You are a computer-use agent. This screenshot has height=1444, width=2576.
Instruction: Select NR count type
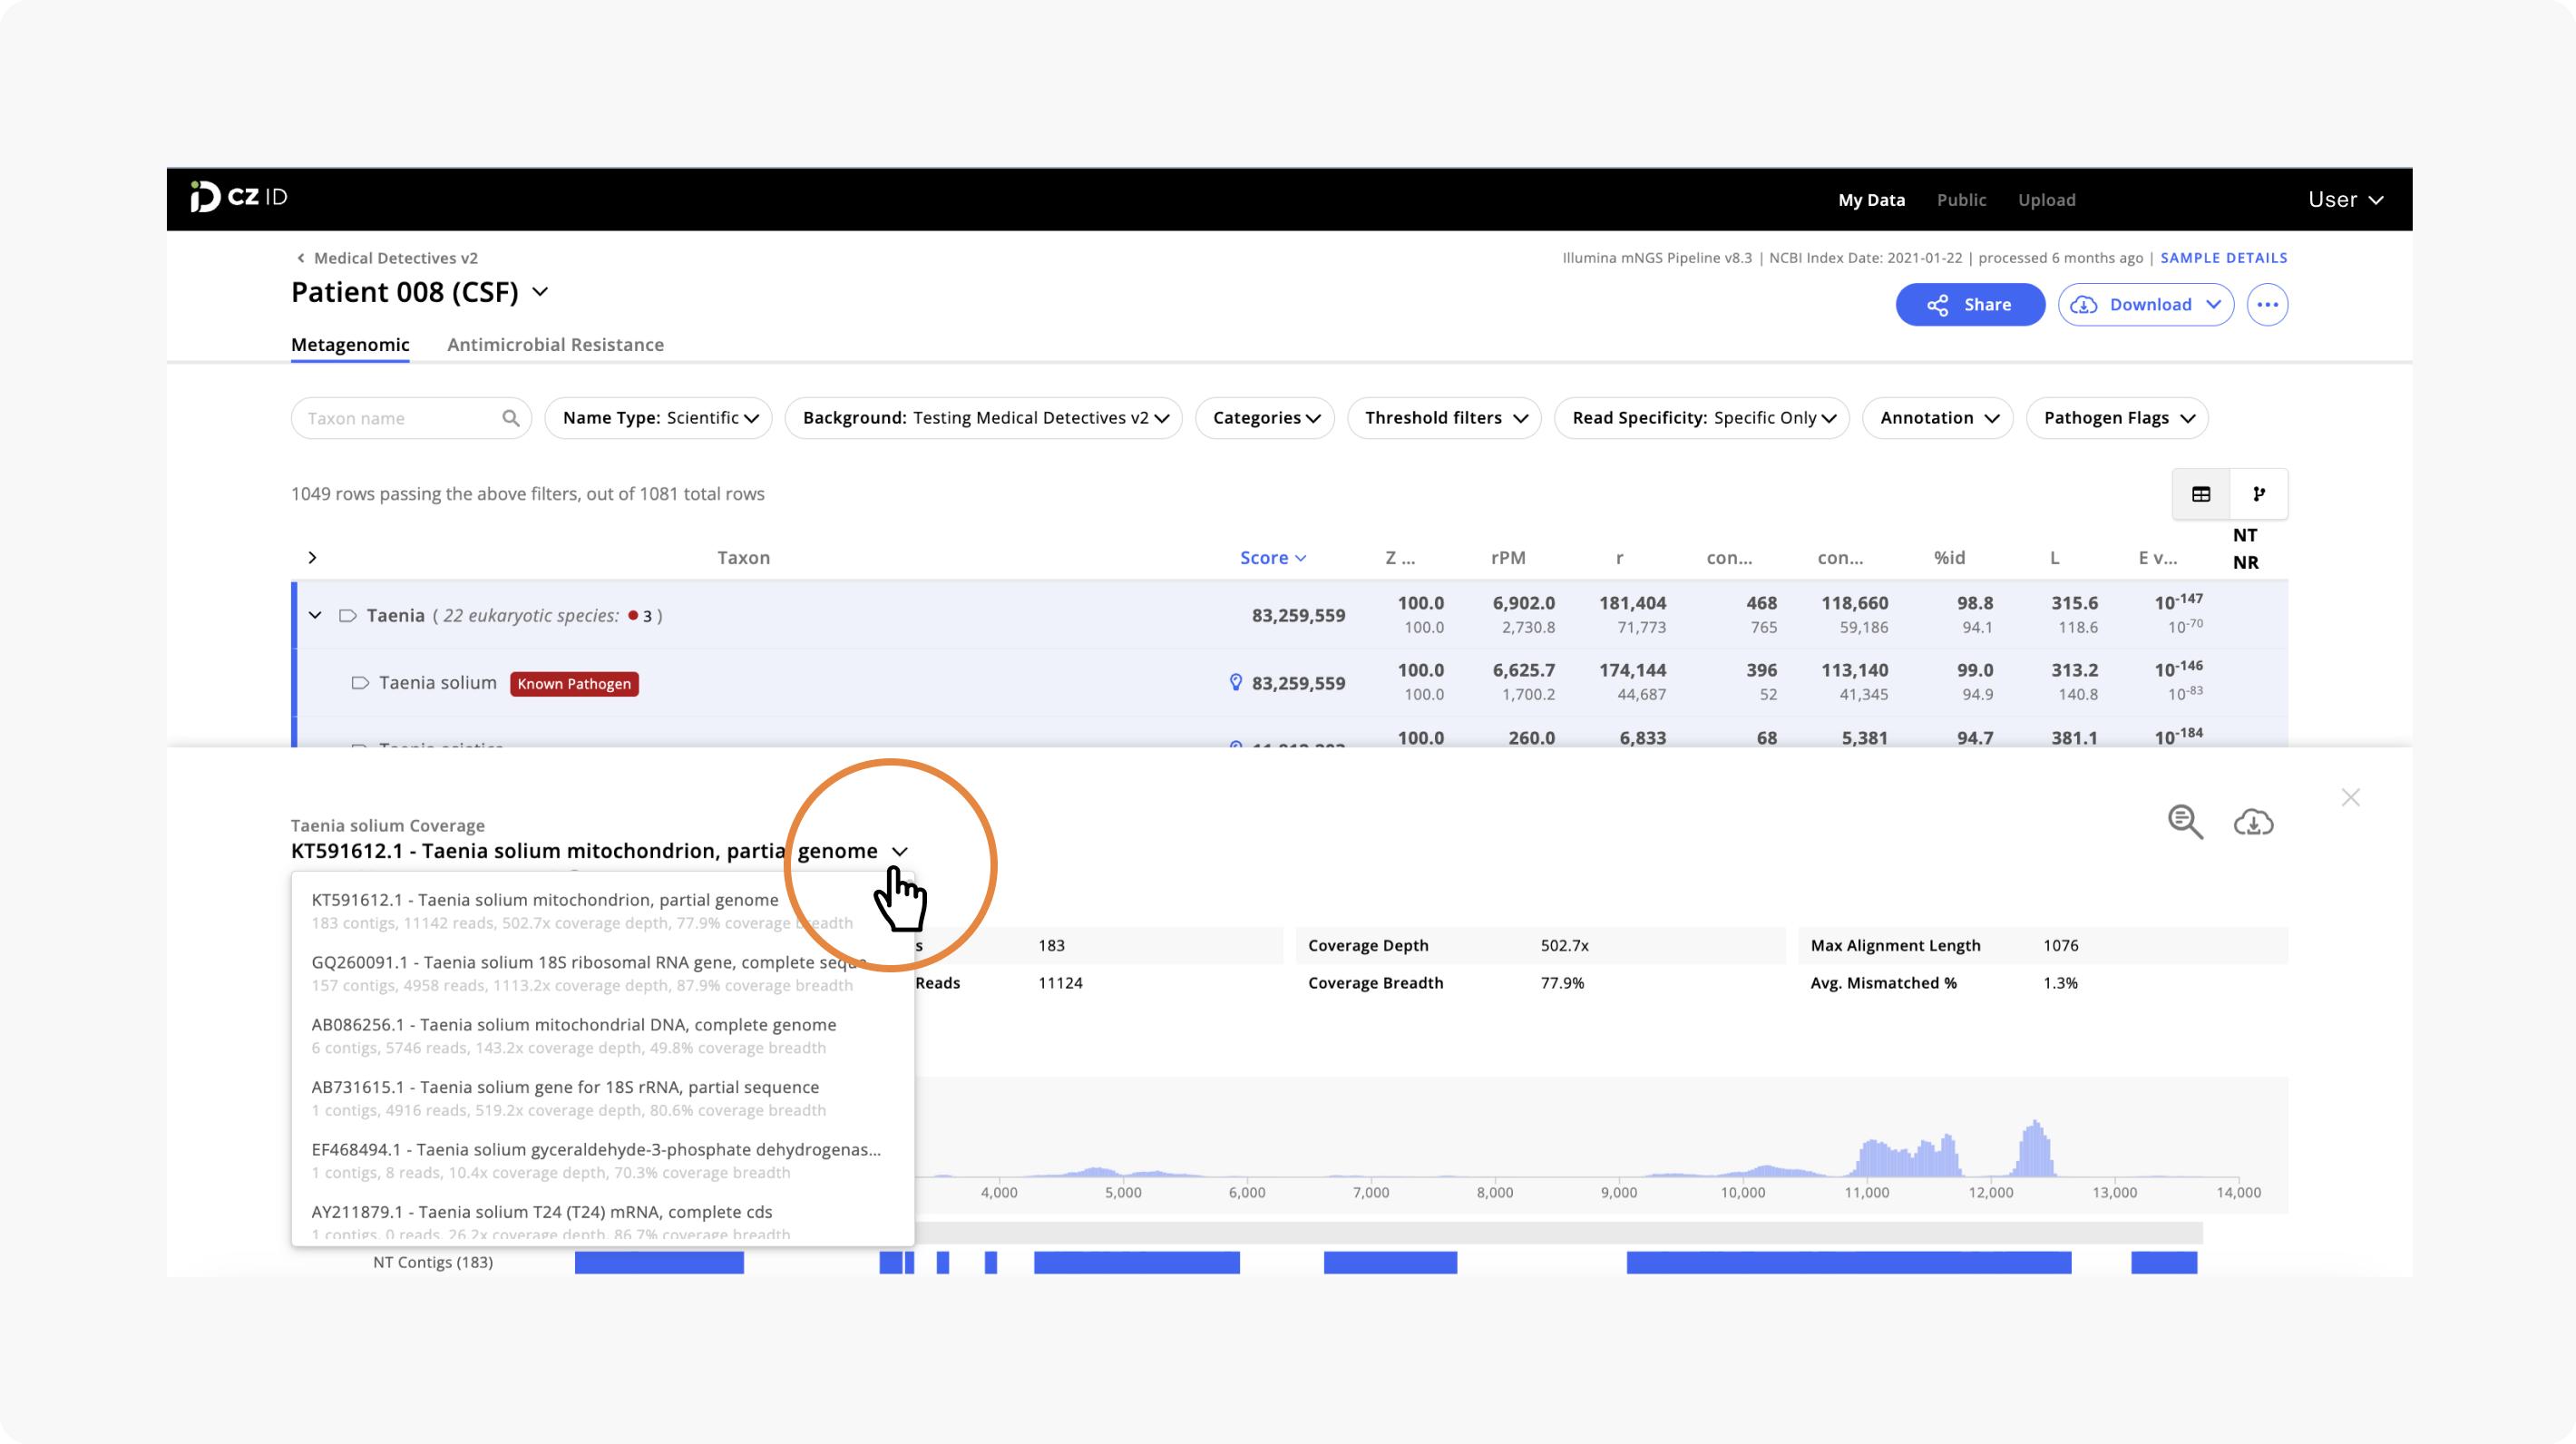coord(2245,562)
